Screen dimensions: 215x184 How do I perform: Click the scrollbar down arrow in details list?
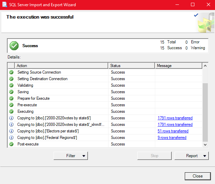pyautogui.click(x=205, y=144)
